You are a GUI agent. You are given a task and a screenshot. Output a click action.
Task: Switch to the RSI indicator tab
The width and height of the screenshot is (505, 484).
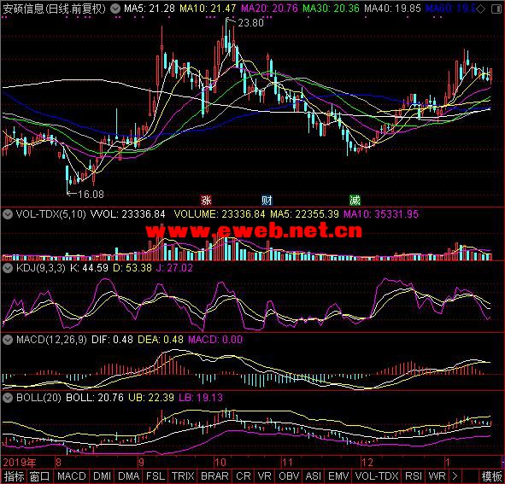point(414,476)
